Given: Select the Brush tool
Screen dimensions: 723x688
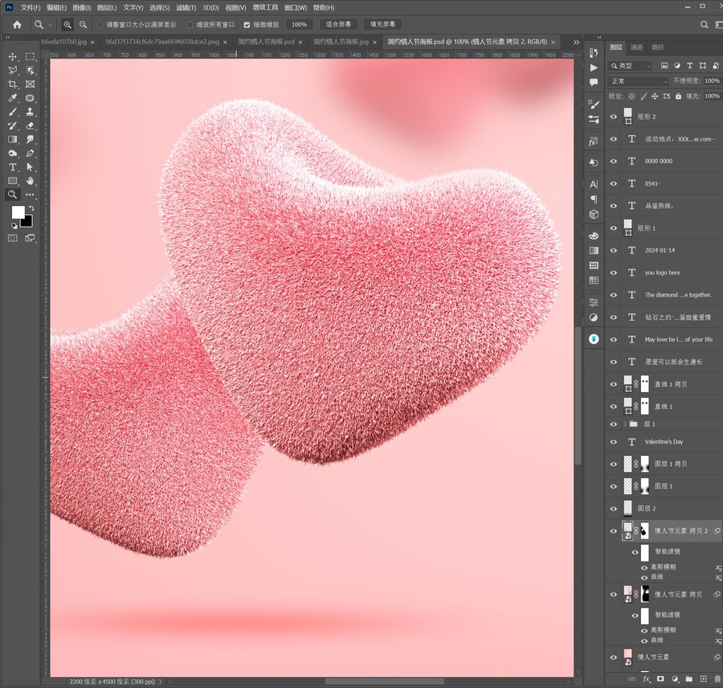Looking at the screenshot, I should [12, 112].
